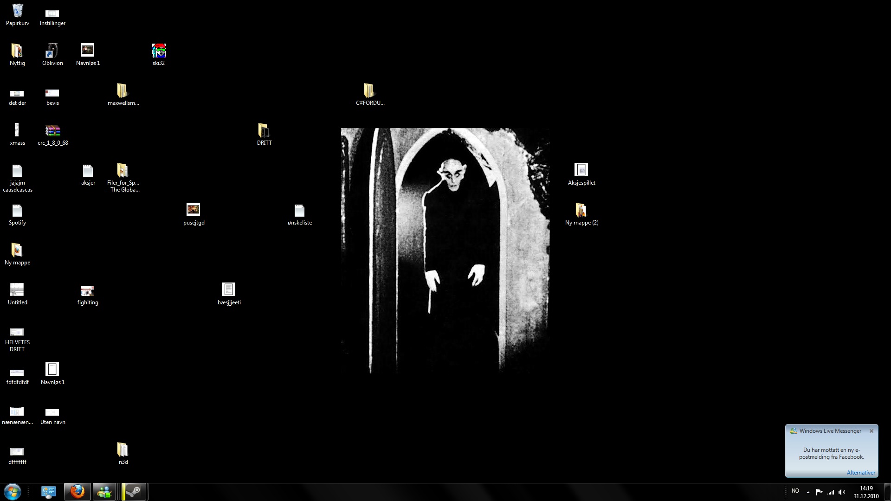Open the Action Center flag icon
This screenshot has width=891, height=501.
click(819, 492)
